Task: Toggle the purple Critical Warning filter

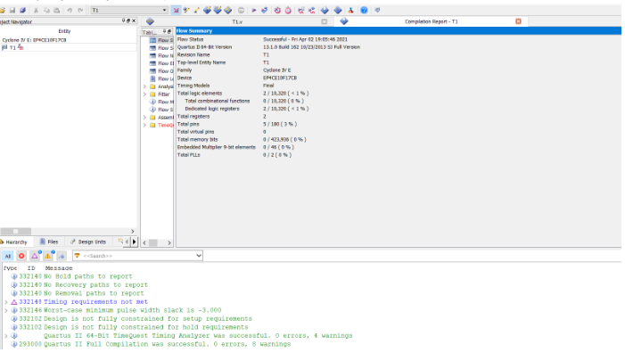Action: [x=35, y=256]
